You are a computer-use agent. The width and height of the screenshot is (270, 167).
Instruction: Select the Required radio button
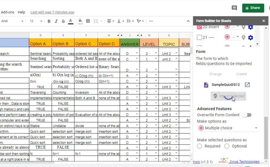[199, 146]
